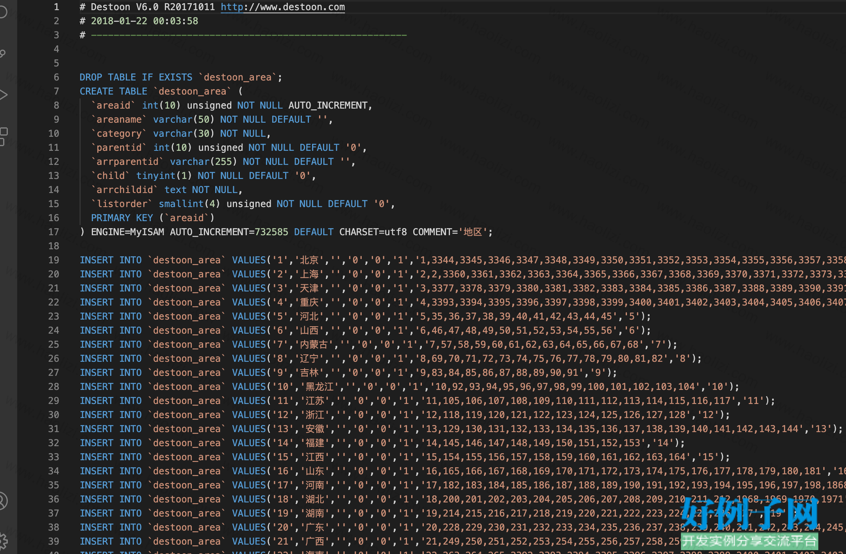The image size is (846, 554).
Task: Click the INSERT row for '河南'
Action: coord(463,485)
